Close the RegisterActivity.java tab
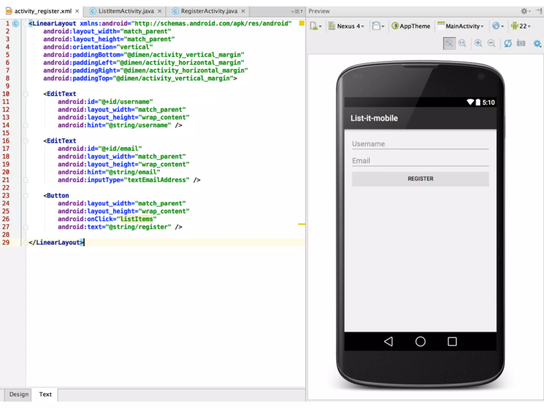544x408 pixels. [x=243, y=11]
